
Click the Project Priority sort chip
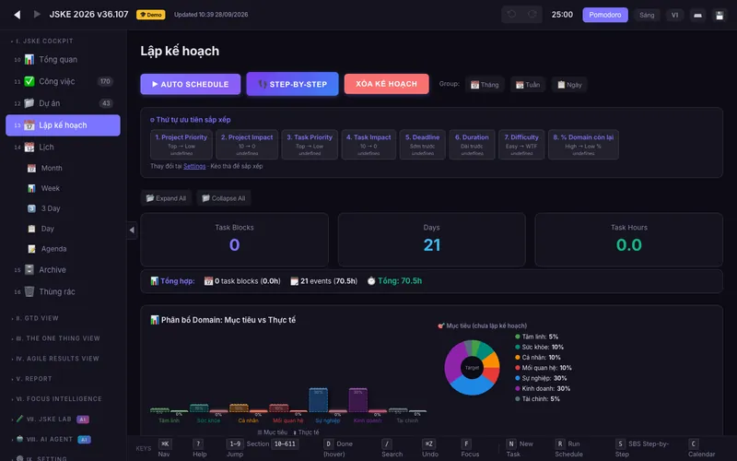181,145
